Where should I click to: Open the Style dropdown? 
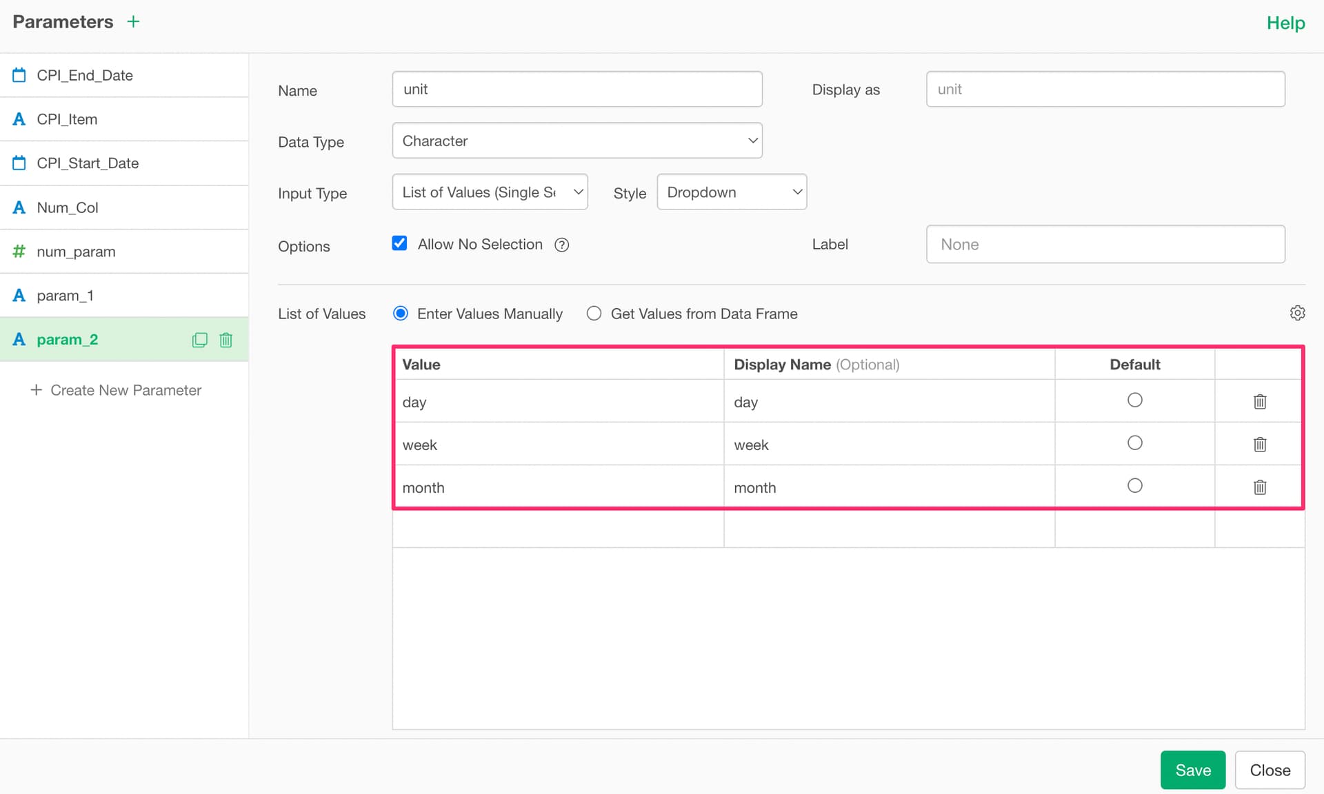(732, 192)
